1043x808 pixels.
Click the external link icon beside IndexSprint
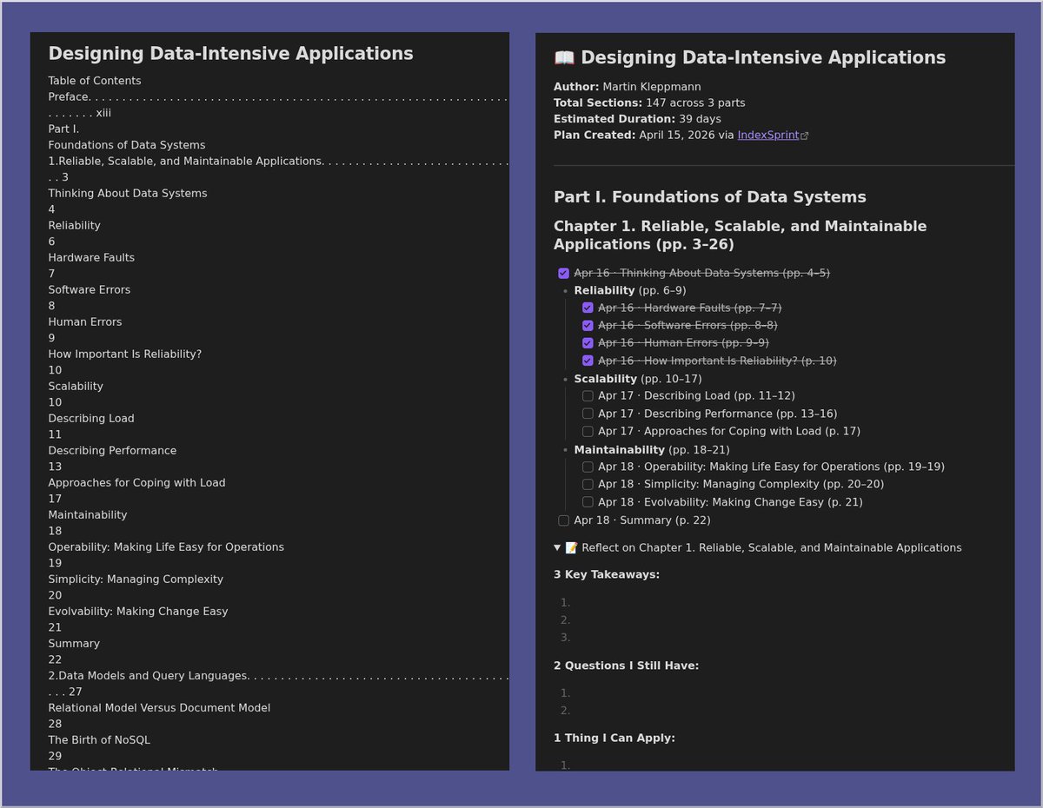point(805,136)
